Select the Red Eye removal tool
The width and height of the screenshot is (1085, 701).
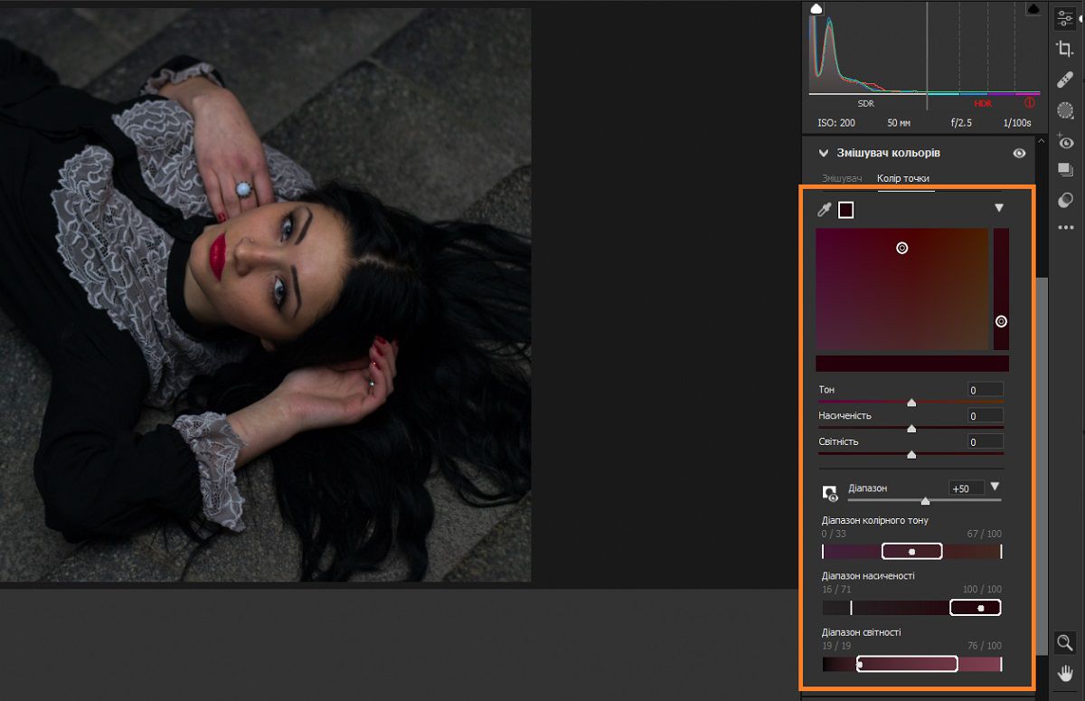point(1065,141)
